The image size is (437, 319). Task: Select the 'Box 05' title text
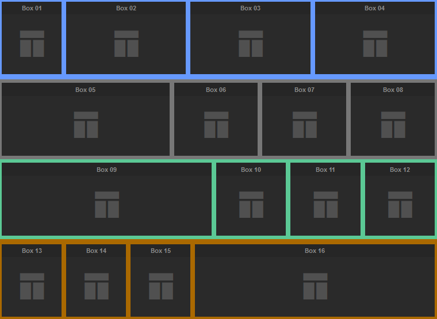coord(86,90)
